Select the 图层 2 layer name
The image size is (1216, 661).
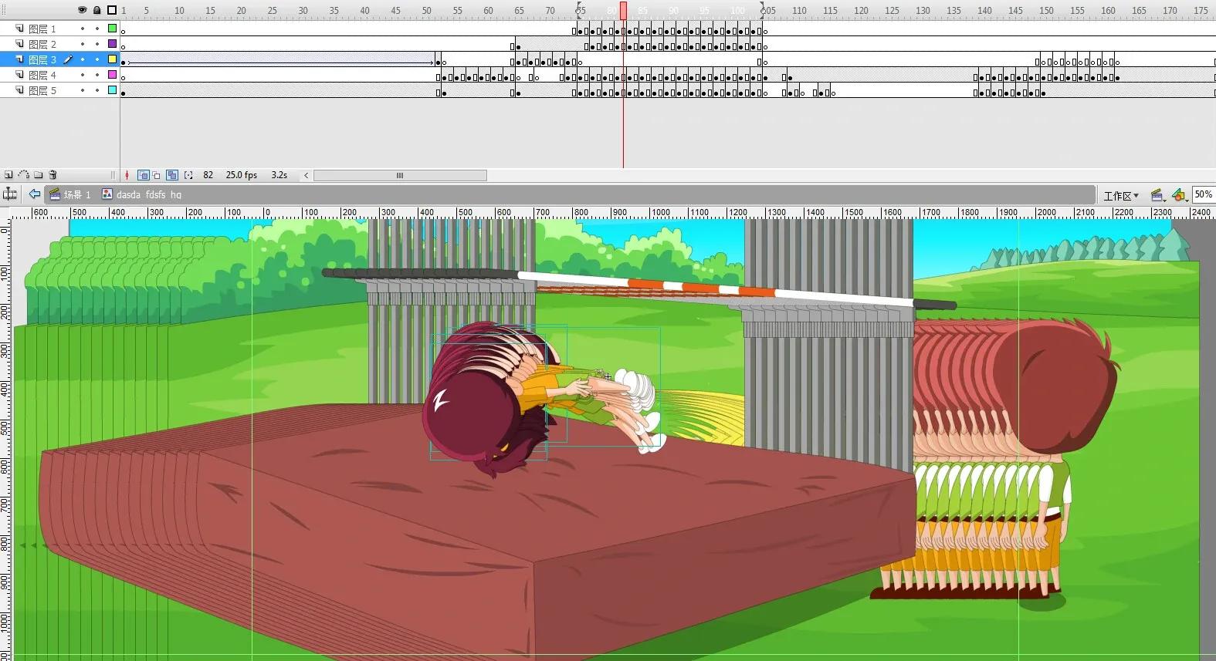click(x=42, y=44)
